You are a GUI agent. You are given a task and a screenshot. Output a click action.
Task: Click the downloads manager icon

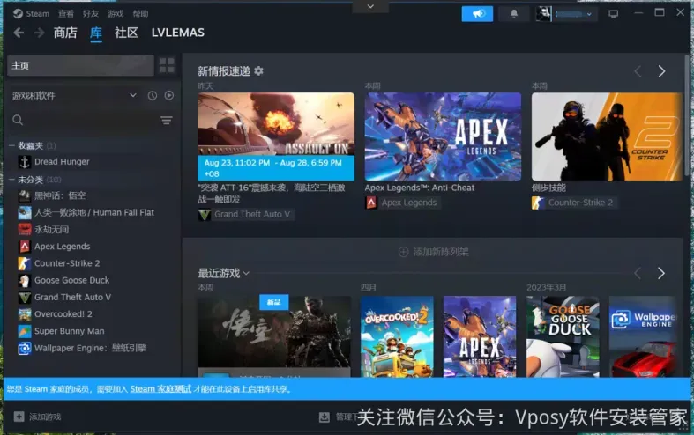(x=325, y=417)
